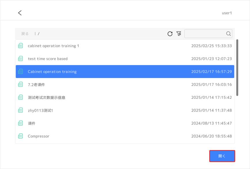Click the list's vertical scrollbar
This screenshot has width=250, height=169.
click(237, 68)
